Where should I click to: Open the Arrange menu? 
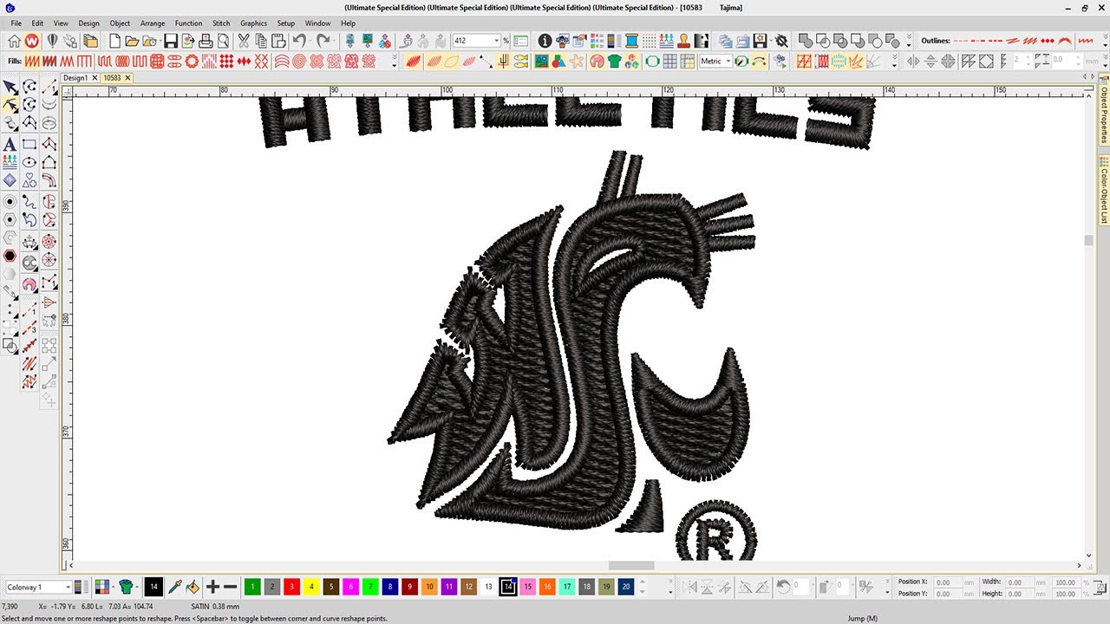153,23
